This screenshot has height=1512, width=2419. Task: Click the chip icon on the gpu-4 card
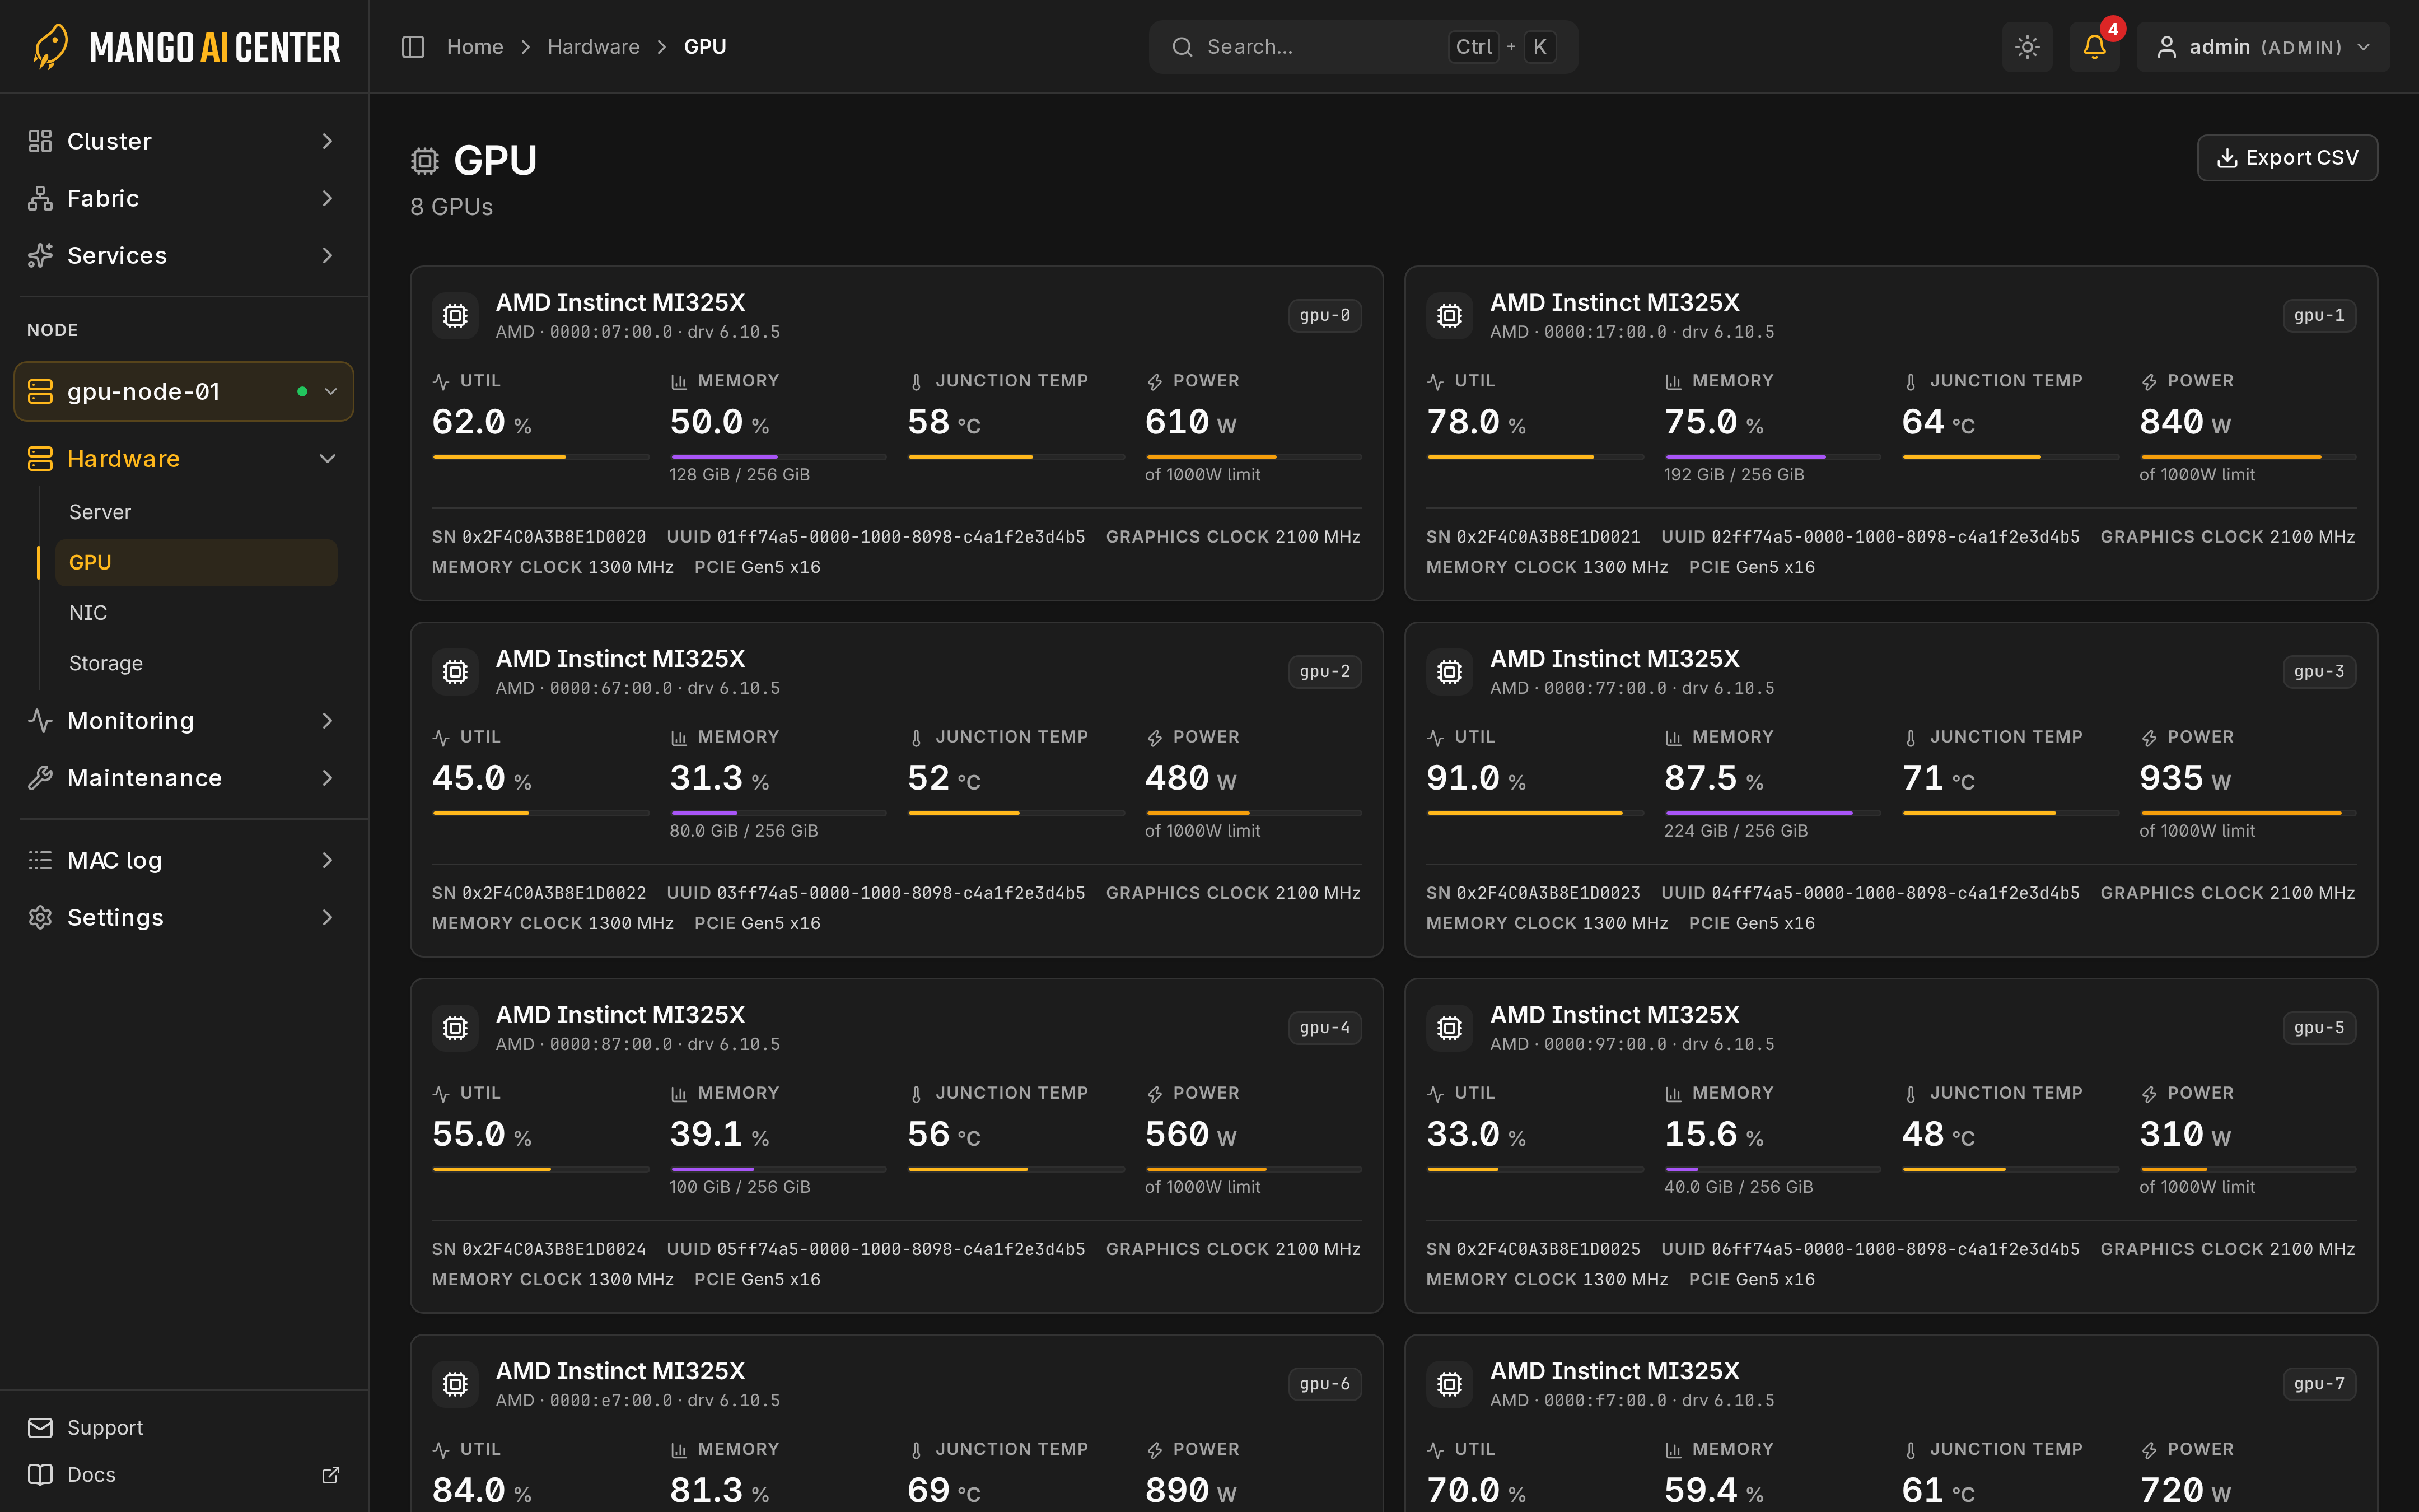pyautogui.click(x=455, y=1028)
